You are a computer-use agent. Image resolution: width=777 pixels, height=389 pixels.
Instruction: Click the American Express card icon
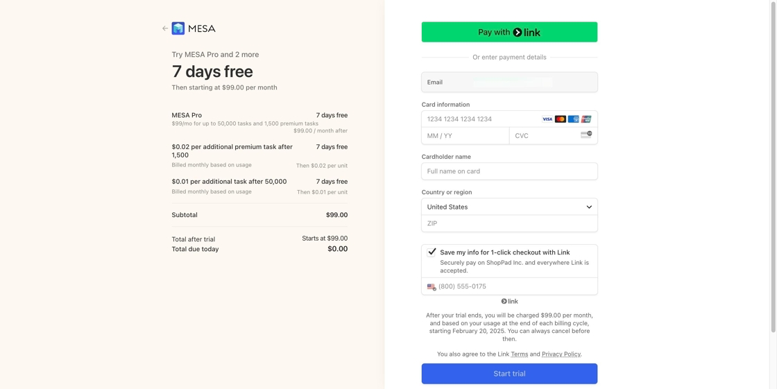coord(574,119)
